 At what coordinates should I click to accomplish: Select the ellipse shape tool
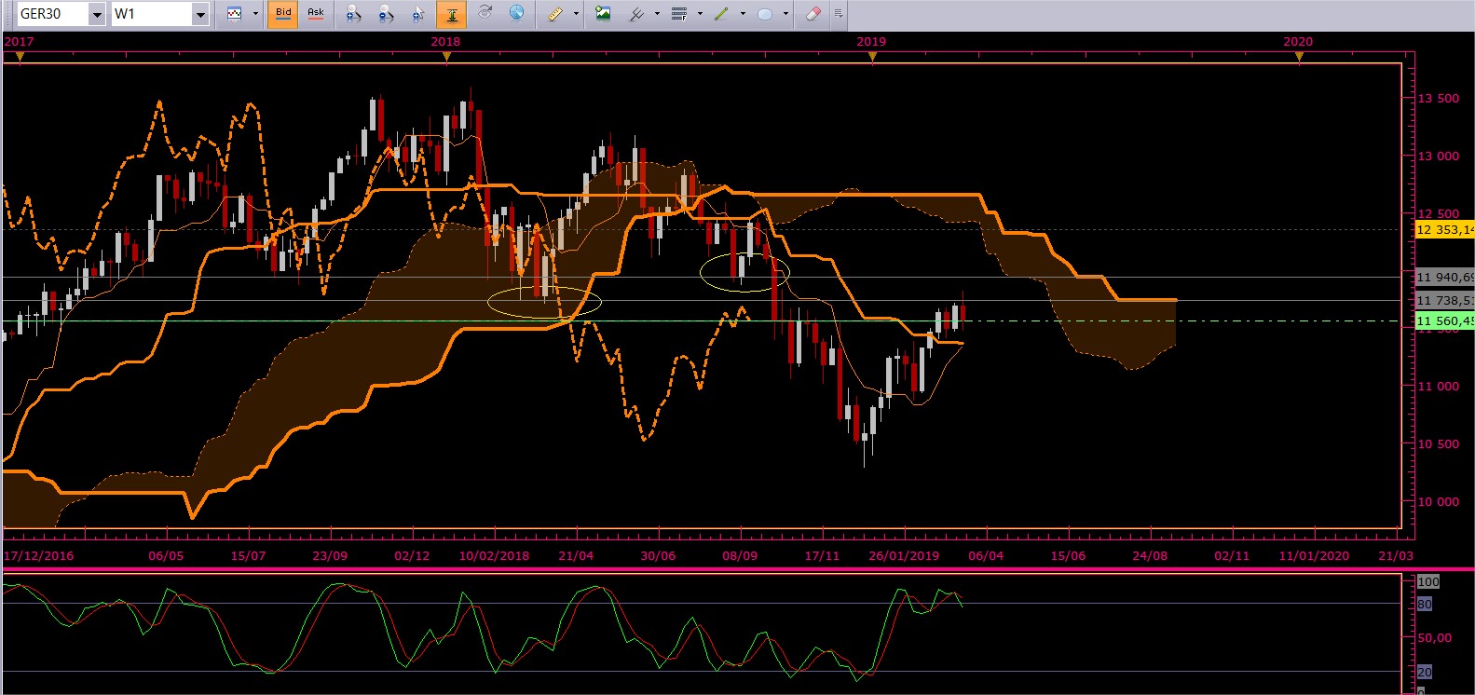point(765,14)
